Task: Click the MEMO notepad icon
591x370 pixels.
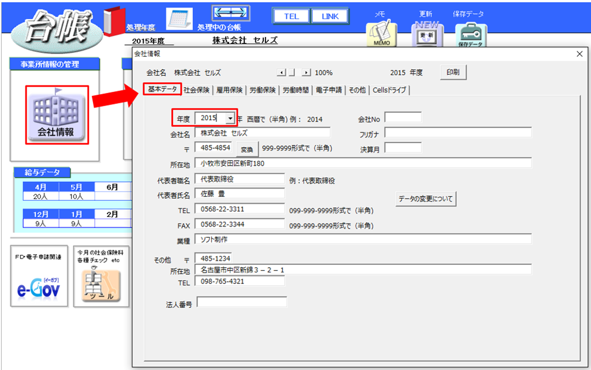Action: [x=381, y=34]
